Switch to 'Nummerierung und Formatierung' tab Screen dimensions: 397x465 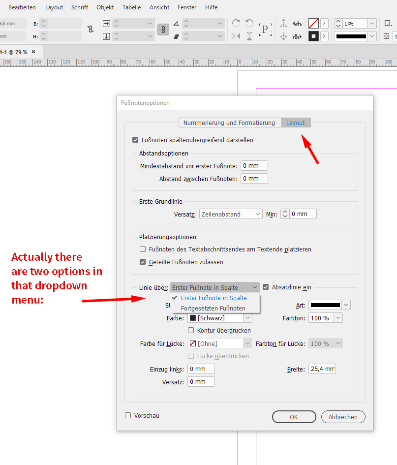229,123
